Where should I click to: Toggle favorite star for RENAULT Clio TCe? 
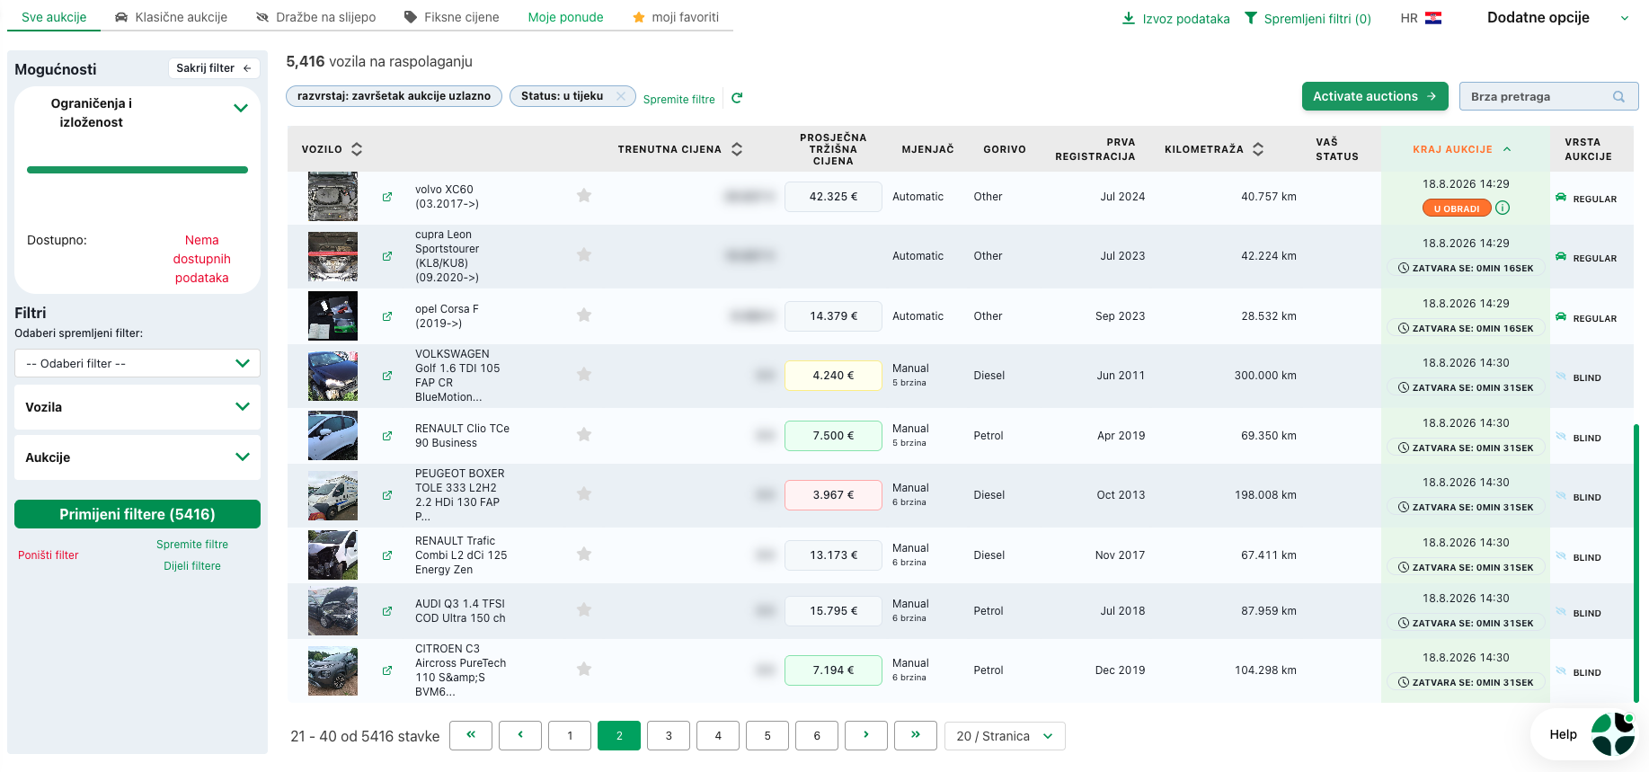(x=584, y=435)
